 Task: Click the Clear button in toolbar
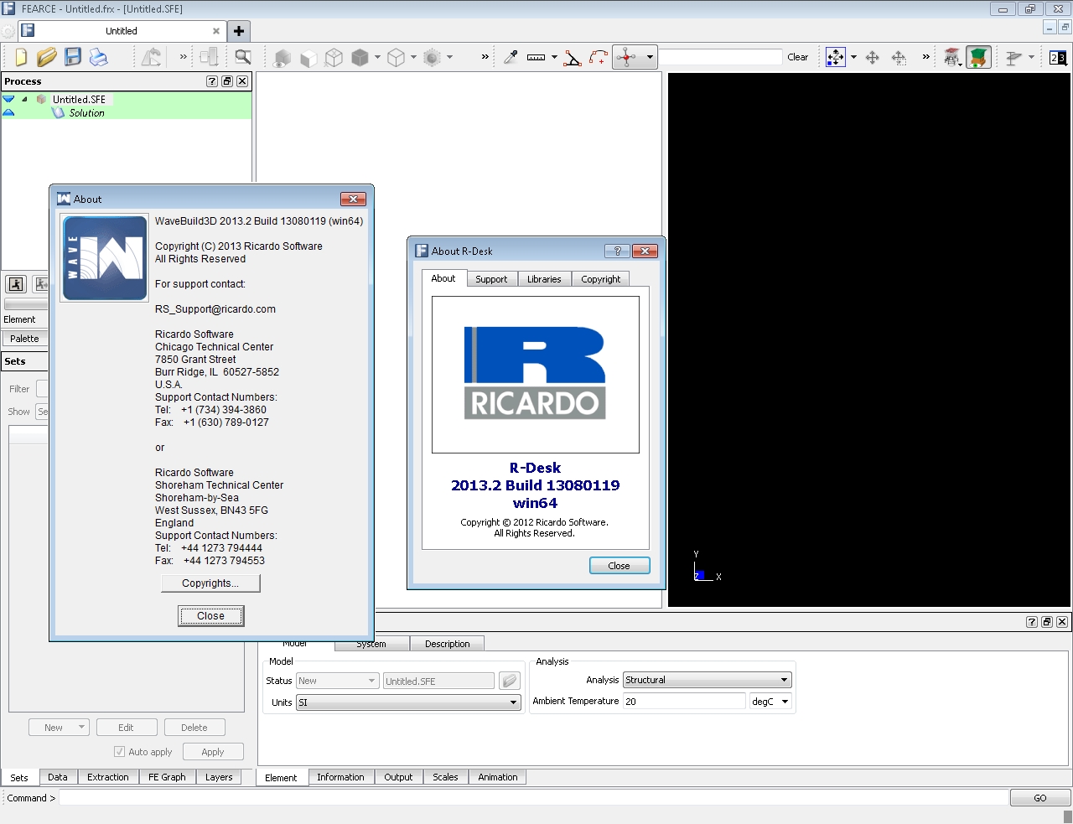coord(798,57)
